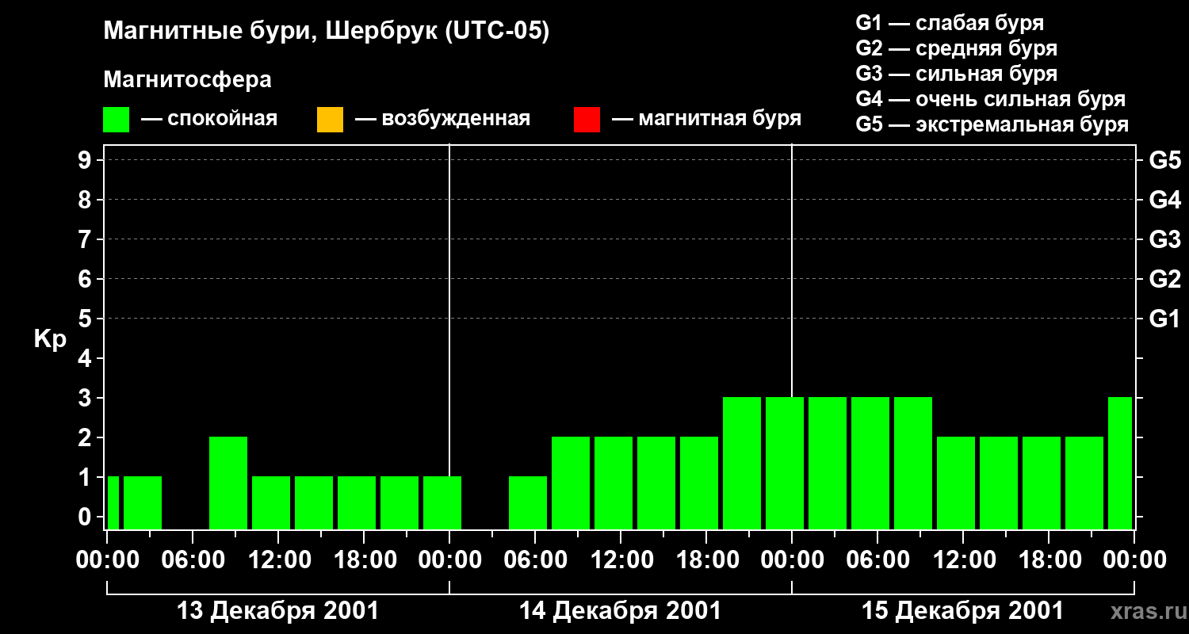Viewport: 1189px width, 634px height.
Task: Click the 06:00 tick label under 13 December
Action: (x=193, y=560)
